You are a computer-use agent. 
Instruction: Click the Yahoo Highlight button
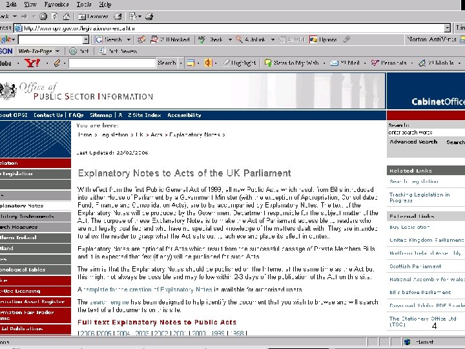(240, 63)
